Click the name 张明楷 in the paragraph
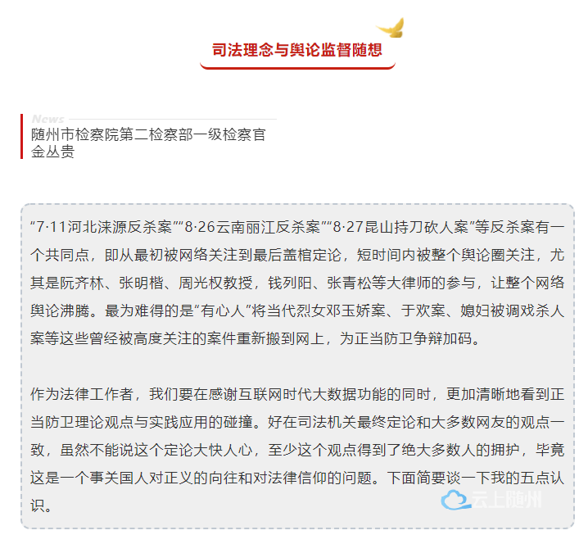This screenshot has width=588, height=544. click(142, 283)
